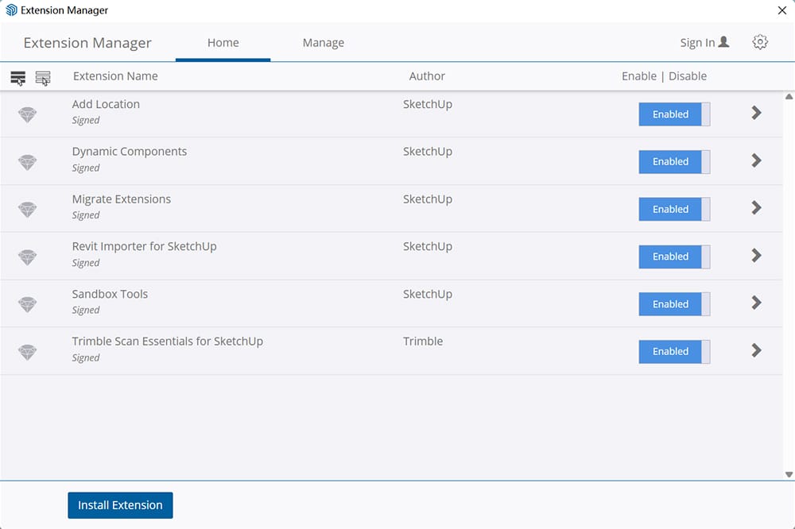Click the scrollbar down arrow

tap(789, 474)
